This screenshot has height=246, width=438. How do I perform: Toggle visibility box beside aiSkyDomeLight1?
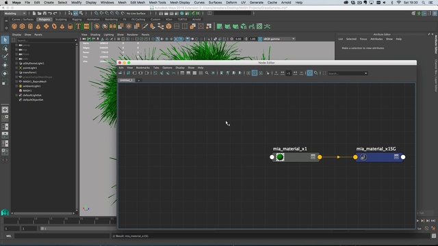point(16,64)
